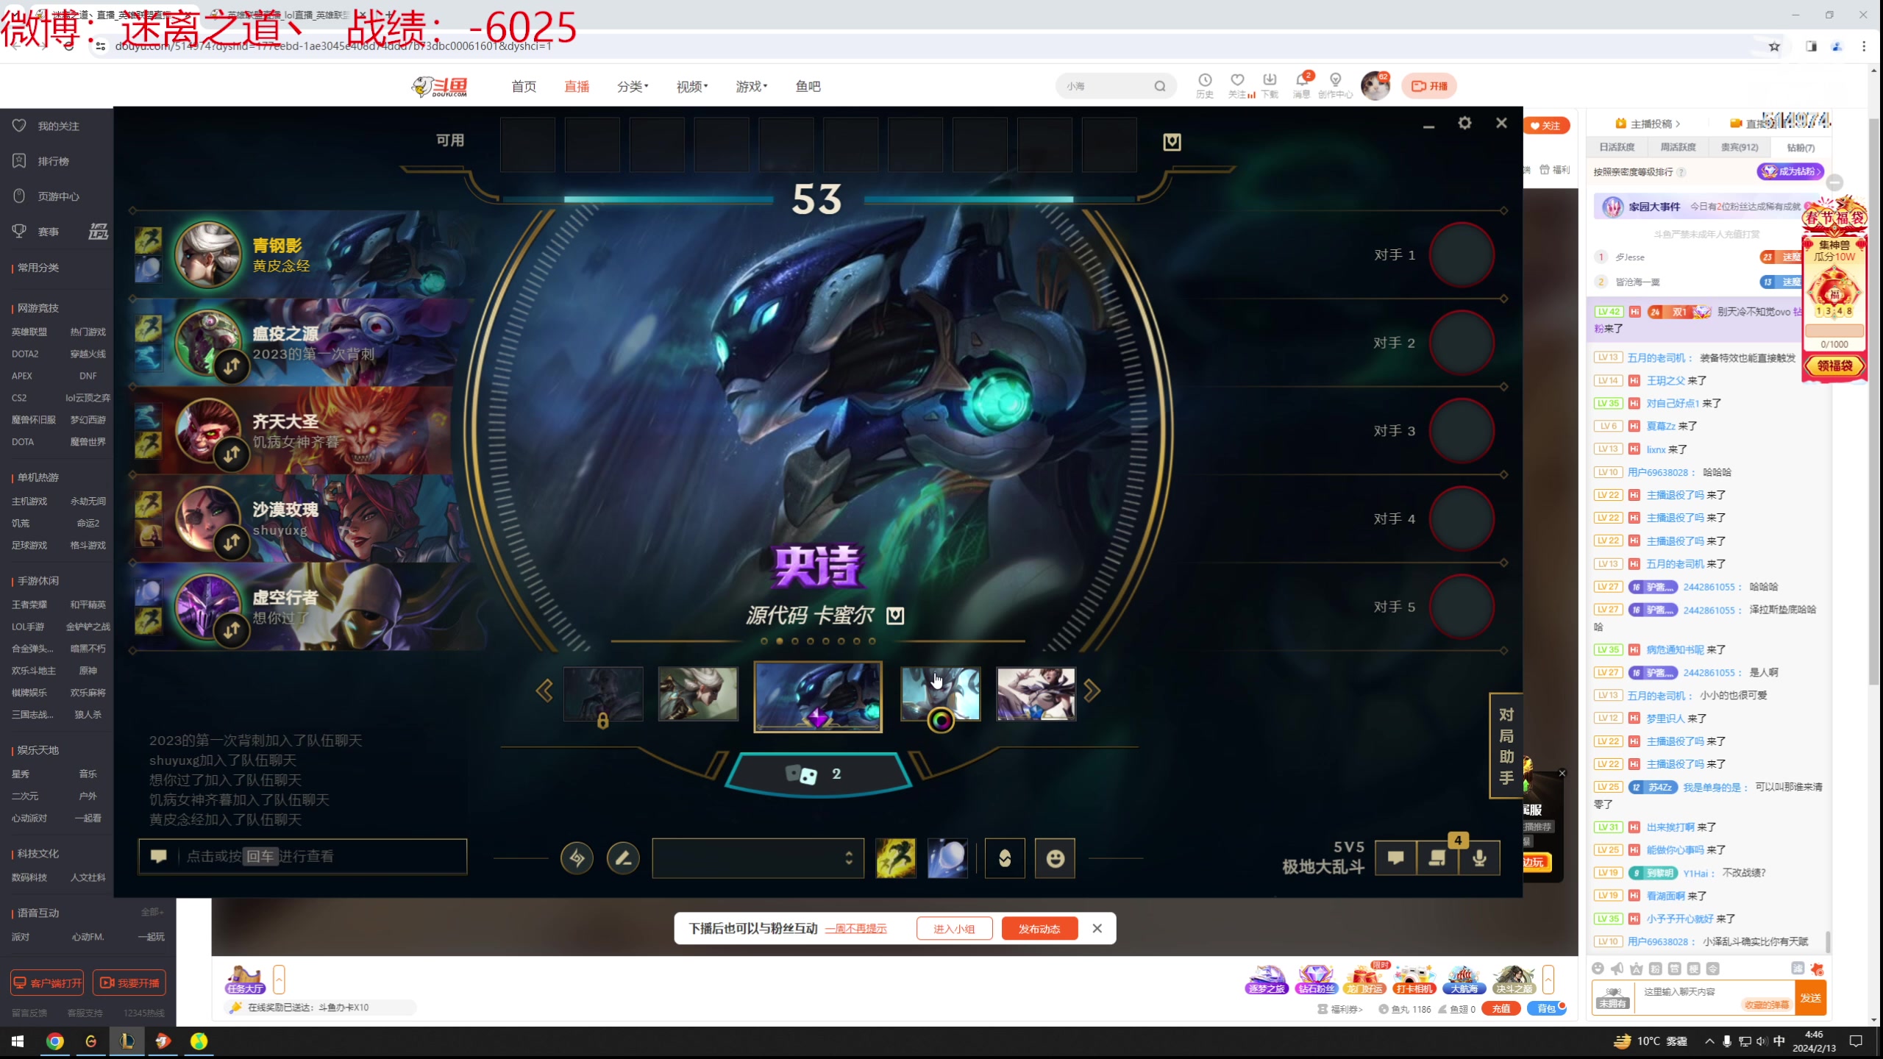Open the rune page dropdown
Viewport: 1883px width, 1059px height.
[758, 858]
